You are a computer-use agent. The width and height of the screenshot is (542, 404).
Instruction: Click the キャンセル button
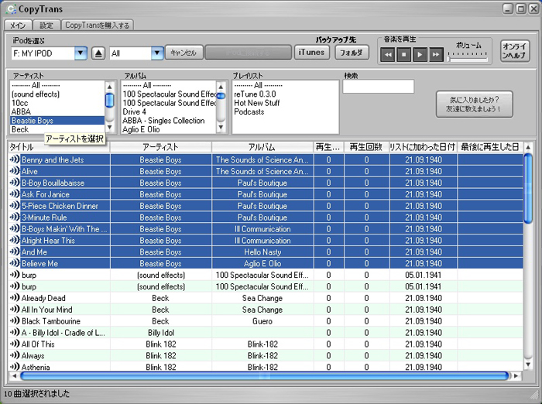(184, 53)
